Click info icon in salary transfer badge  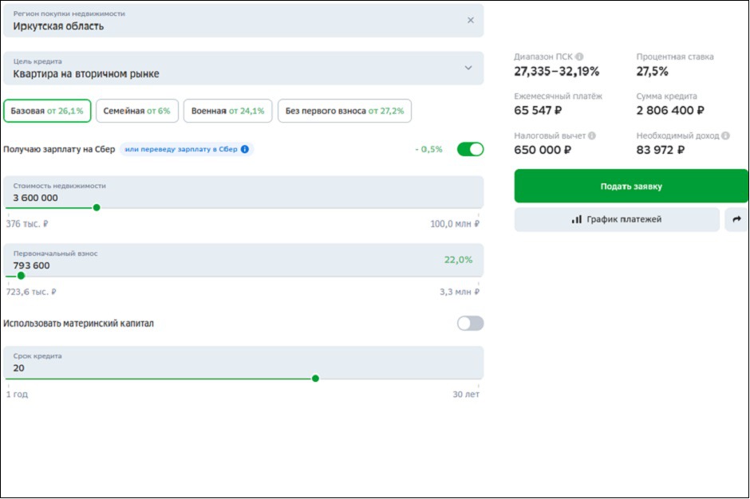[x=245, y=149]
